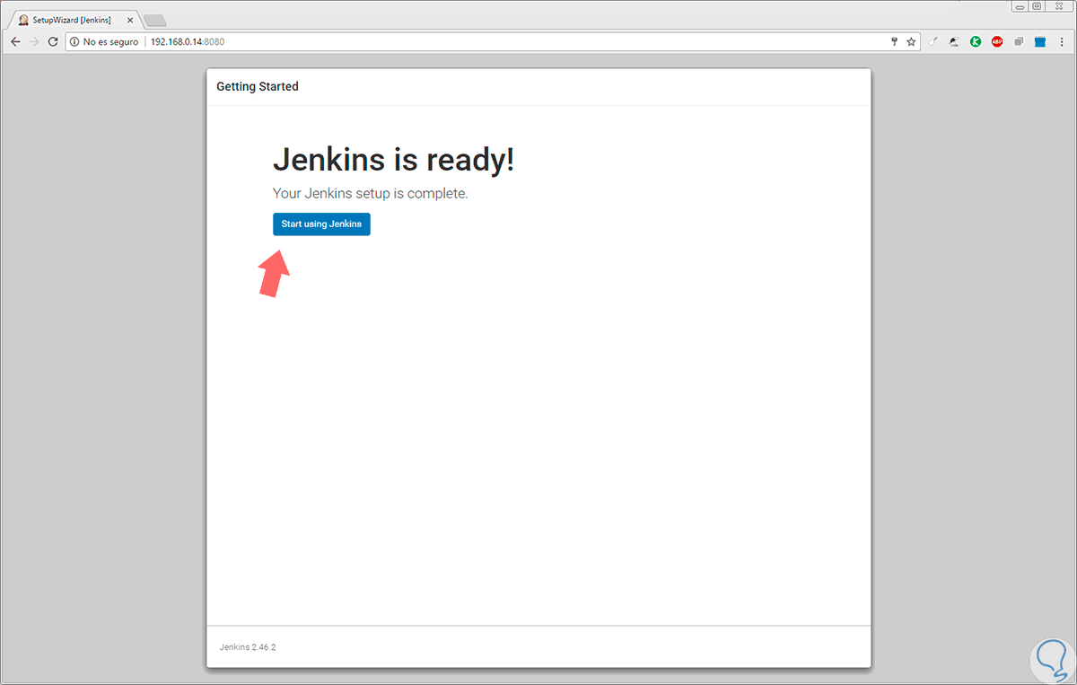This screenshot has height=685, width=1077.
Task: Bookmark this page with the star
Action: point(911,41)
